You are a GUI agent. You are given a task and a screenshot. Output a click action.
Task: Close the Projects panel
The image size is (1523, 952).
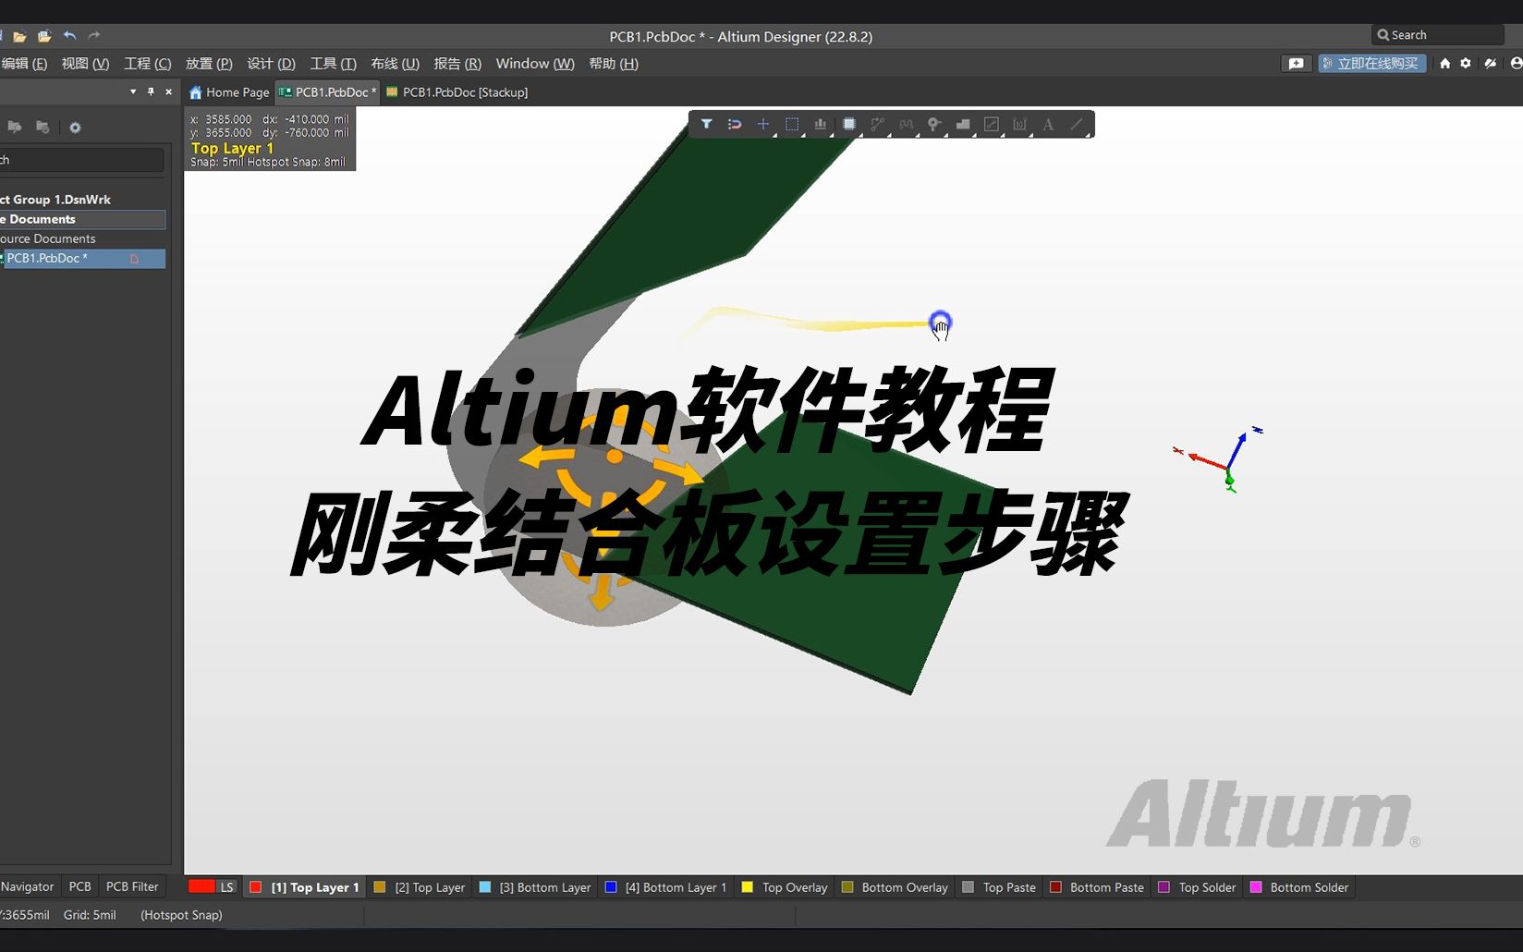(168, 92)
